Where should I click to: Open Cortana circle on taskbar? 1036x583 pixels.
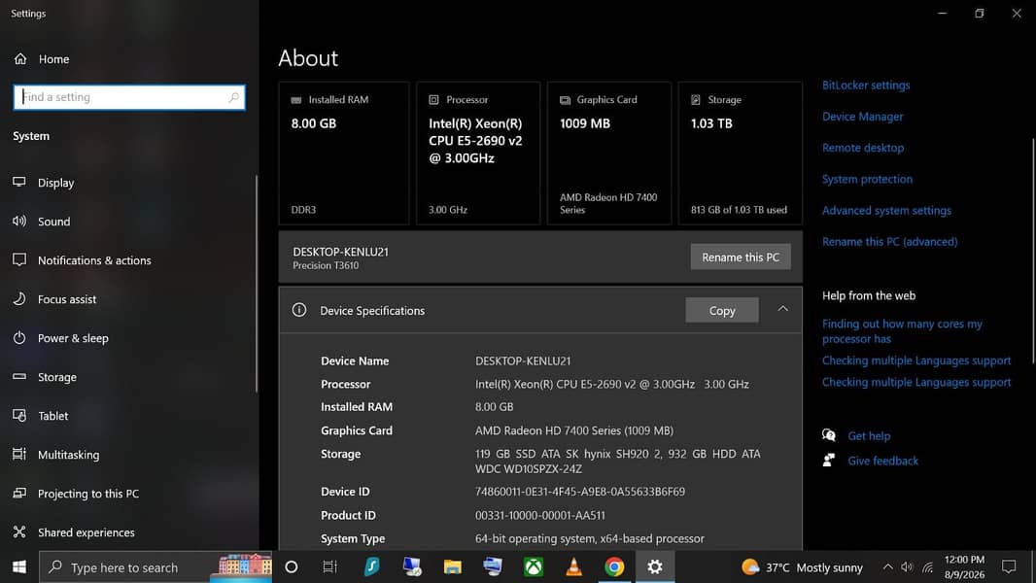(291, 567)
